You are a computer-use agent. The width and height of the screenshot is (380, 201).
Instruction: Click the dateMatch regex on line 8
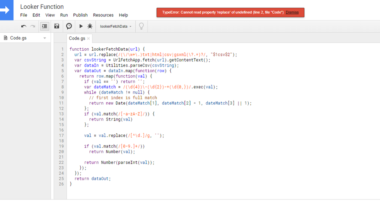coord(157,87)
